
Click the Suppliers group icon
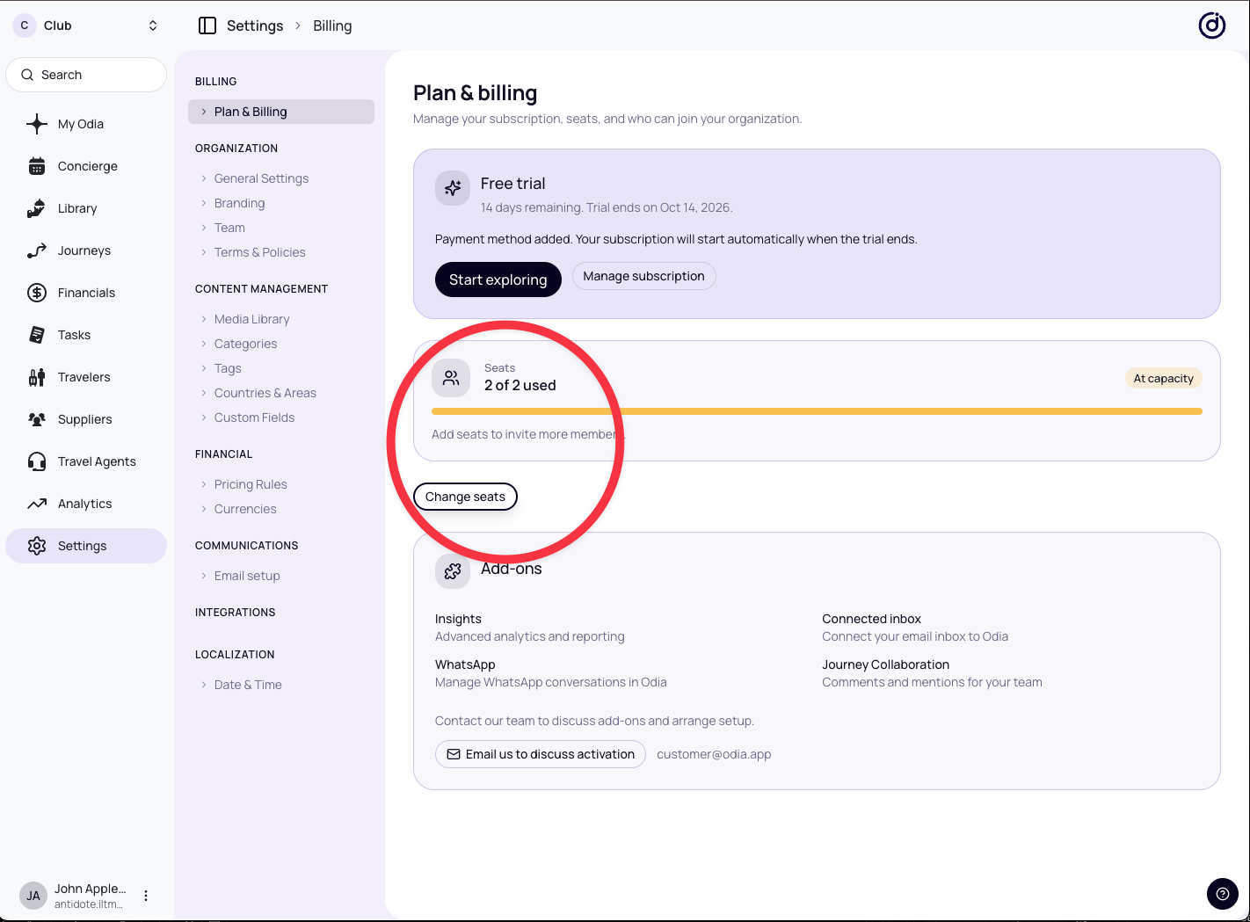coord(37,419)
